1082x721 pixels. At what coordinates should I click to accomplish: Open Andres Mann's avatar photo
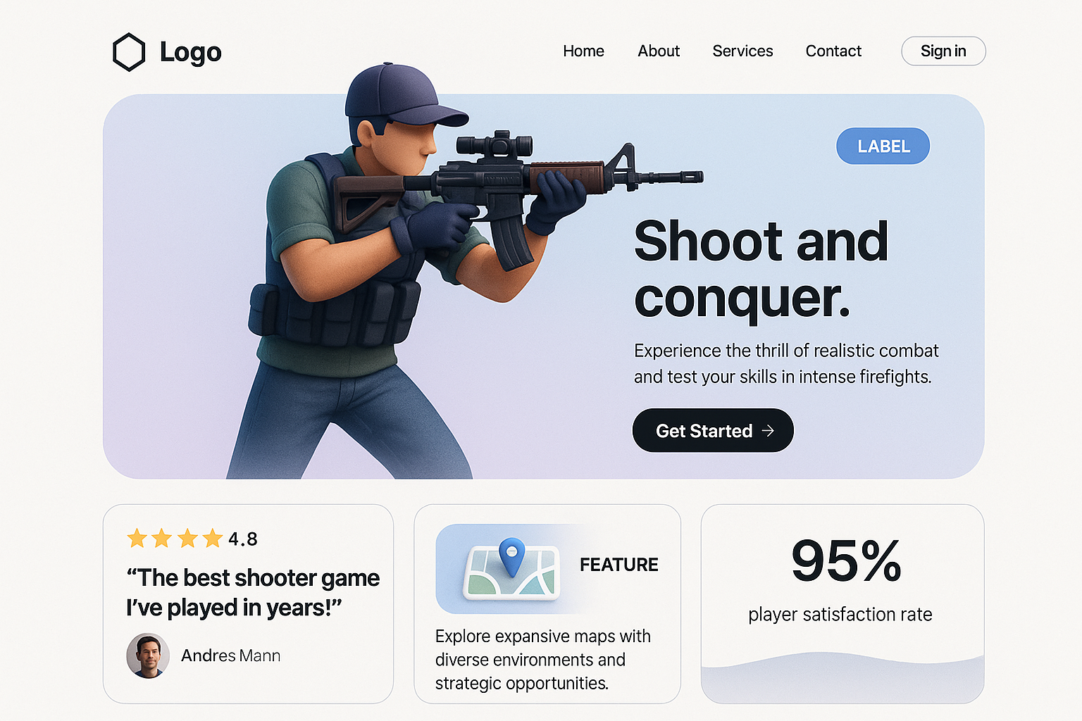click(148, 656)
